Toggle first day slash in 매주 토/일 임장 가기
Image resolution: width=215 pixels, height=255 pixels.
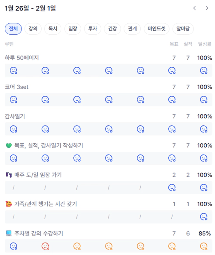coord(14,187)
